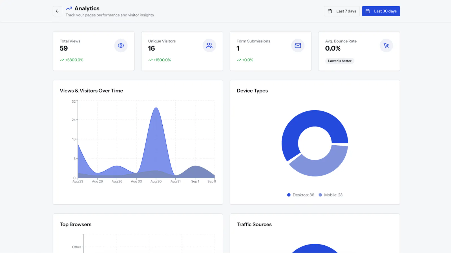This screenshot has width=451, height=253.
Task: Click the page performance subtitle text
Action: point(110,15)
